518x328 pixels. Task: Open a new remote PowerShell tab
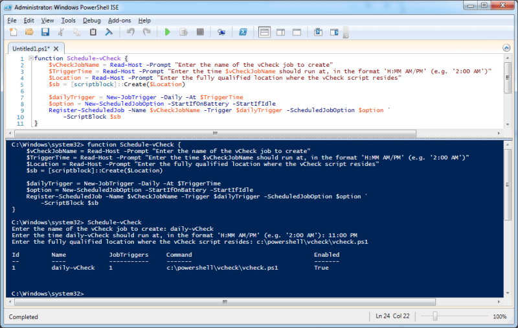221,32
